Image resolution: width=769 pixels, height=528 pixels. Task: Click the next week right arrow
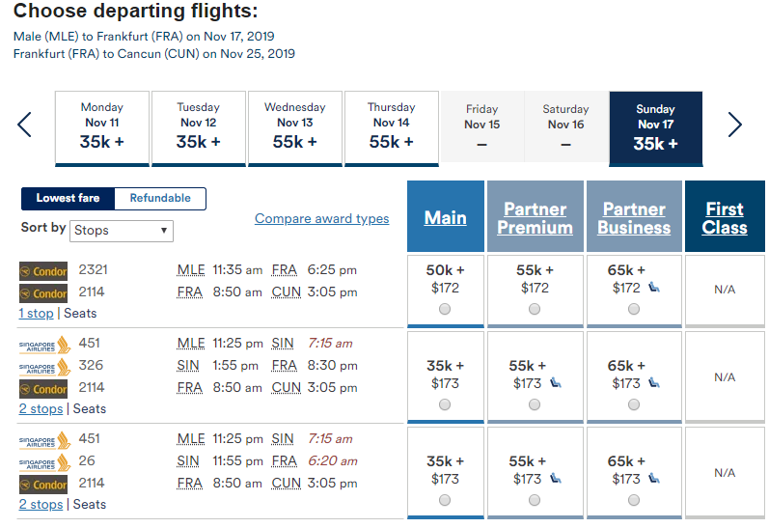(x=734, y=125)
